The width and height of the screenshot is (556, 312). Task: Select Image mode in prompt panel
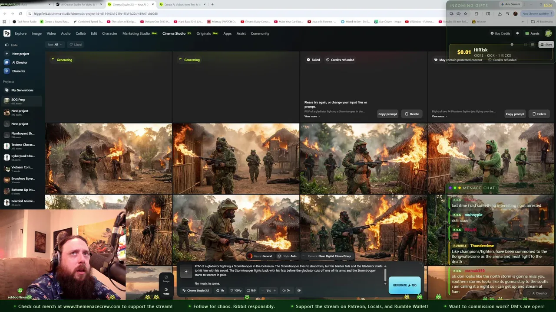[x=166, y=279]
